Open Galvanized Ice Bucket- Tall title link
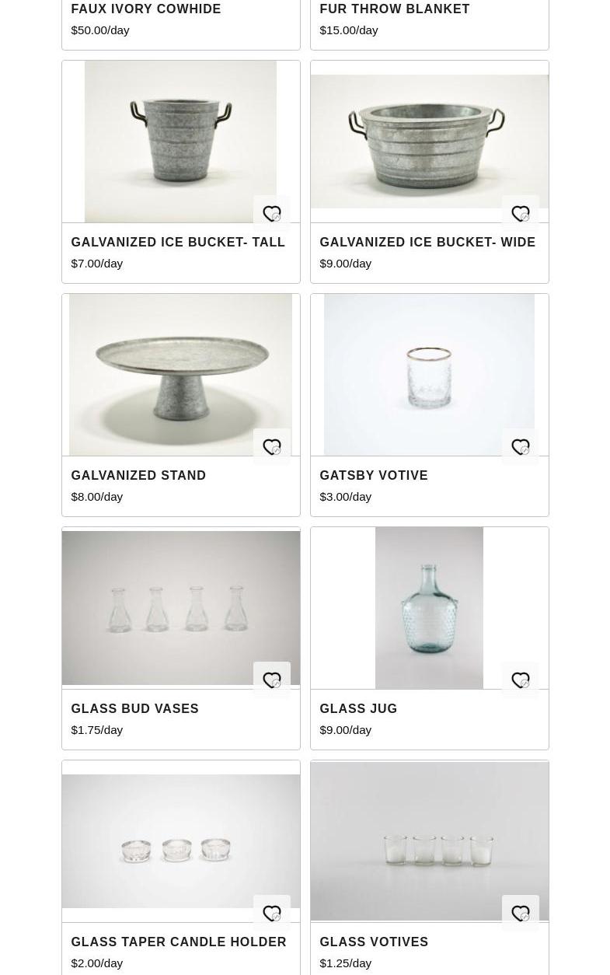Image resolution: width=610 pixels, height=975 pixels. point(178,243)
